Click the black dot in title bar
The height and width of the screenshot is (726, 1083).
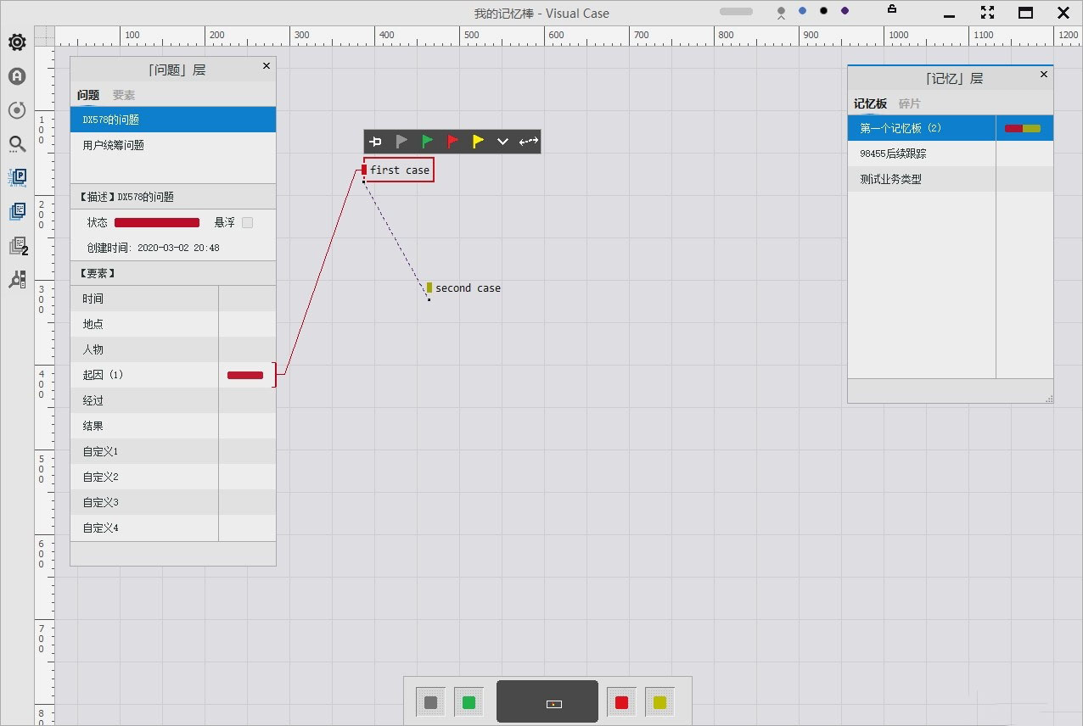click(823, 11)
